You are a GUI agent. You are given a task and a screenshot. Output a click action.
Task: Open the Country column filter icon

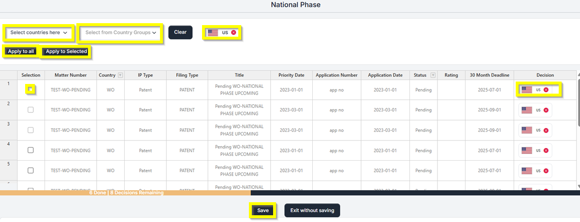click(120, 75)
